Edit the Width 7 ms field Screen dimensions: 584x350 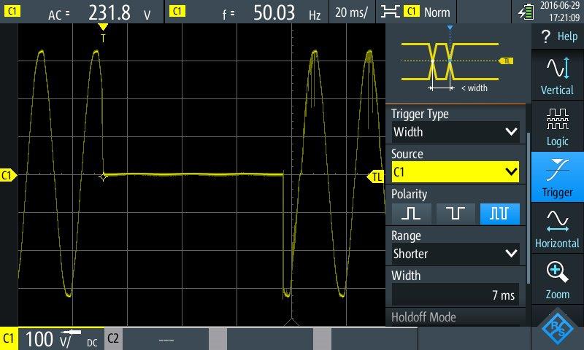coord(456,295)
